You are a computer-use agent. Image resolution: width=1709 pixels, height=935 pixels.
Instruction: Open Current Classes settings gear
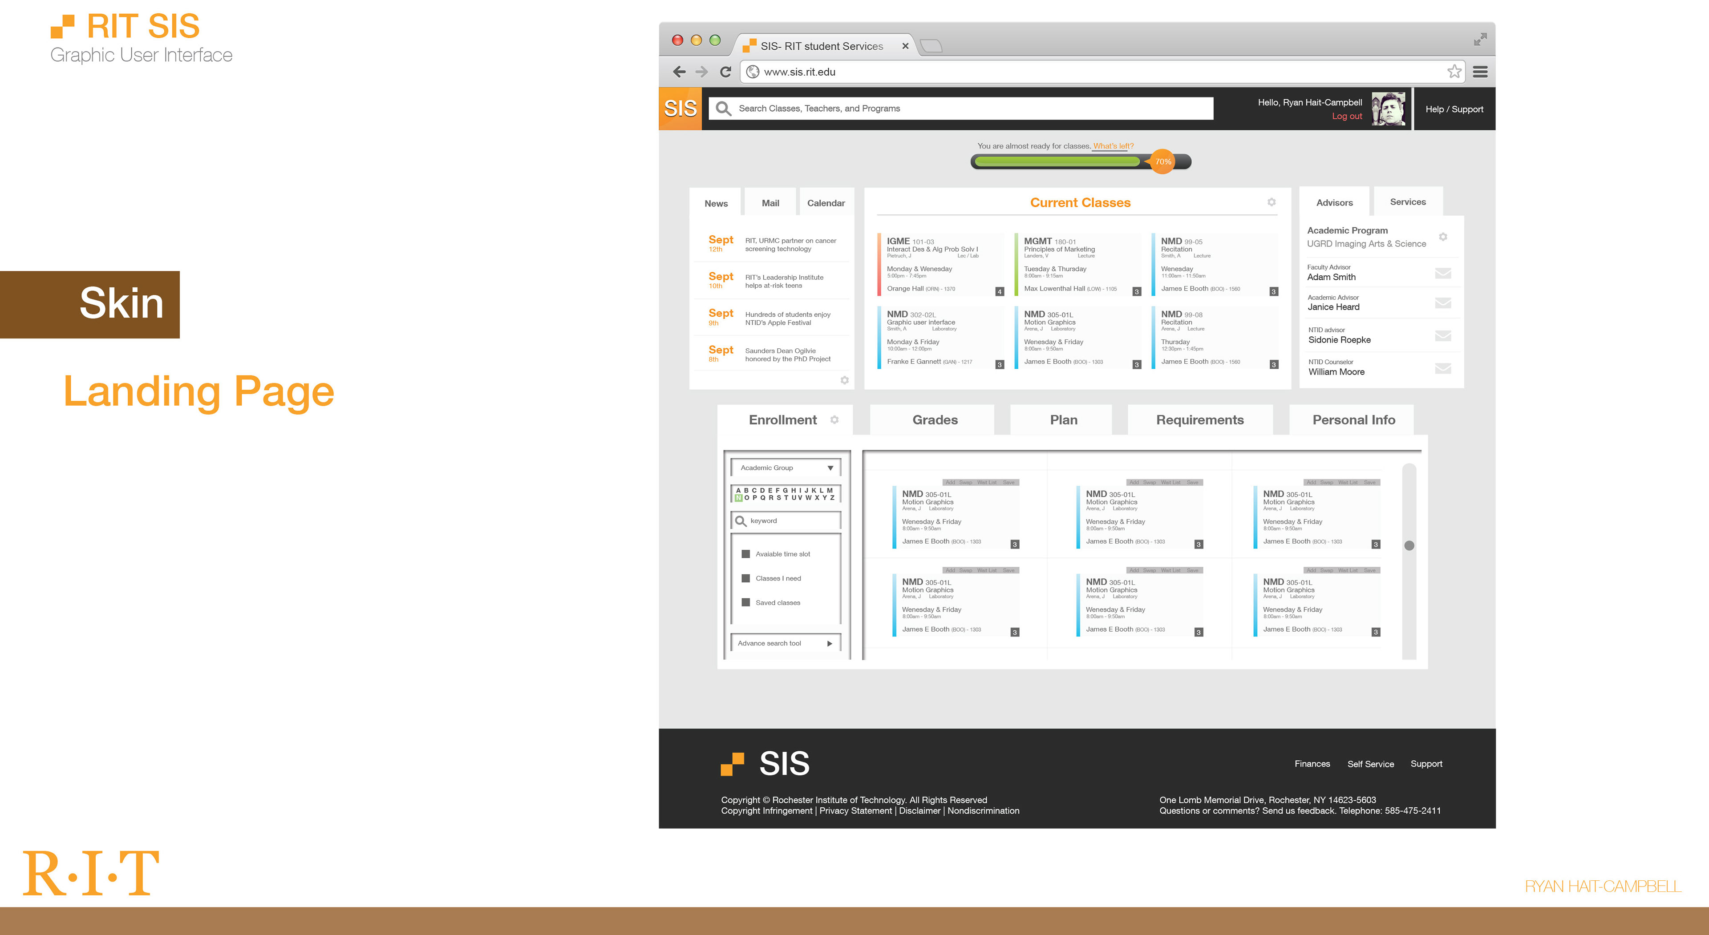point(1271,202)
